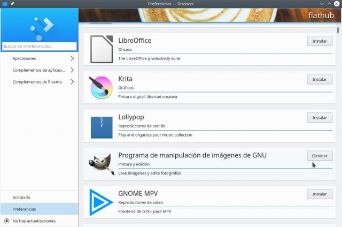This screenshot has height=227, width=342.
Task: Click Cree imágenes y edite fotografías description
Action: coord(150,173)
